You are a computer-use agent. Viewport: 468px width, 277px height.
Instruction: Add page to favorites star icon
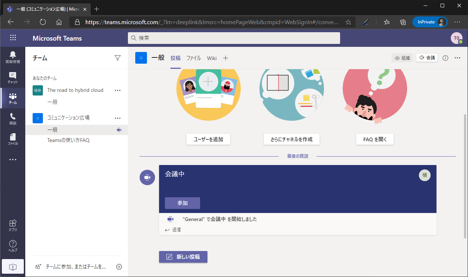click(348, 22)
